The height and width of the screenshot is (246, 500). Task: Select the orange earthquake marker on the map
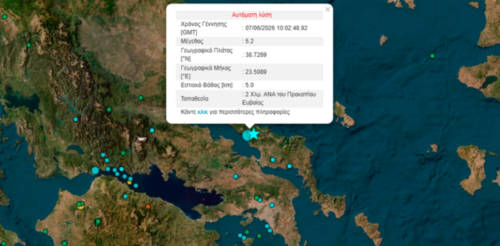pos(148,207)
